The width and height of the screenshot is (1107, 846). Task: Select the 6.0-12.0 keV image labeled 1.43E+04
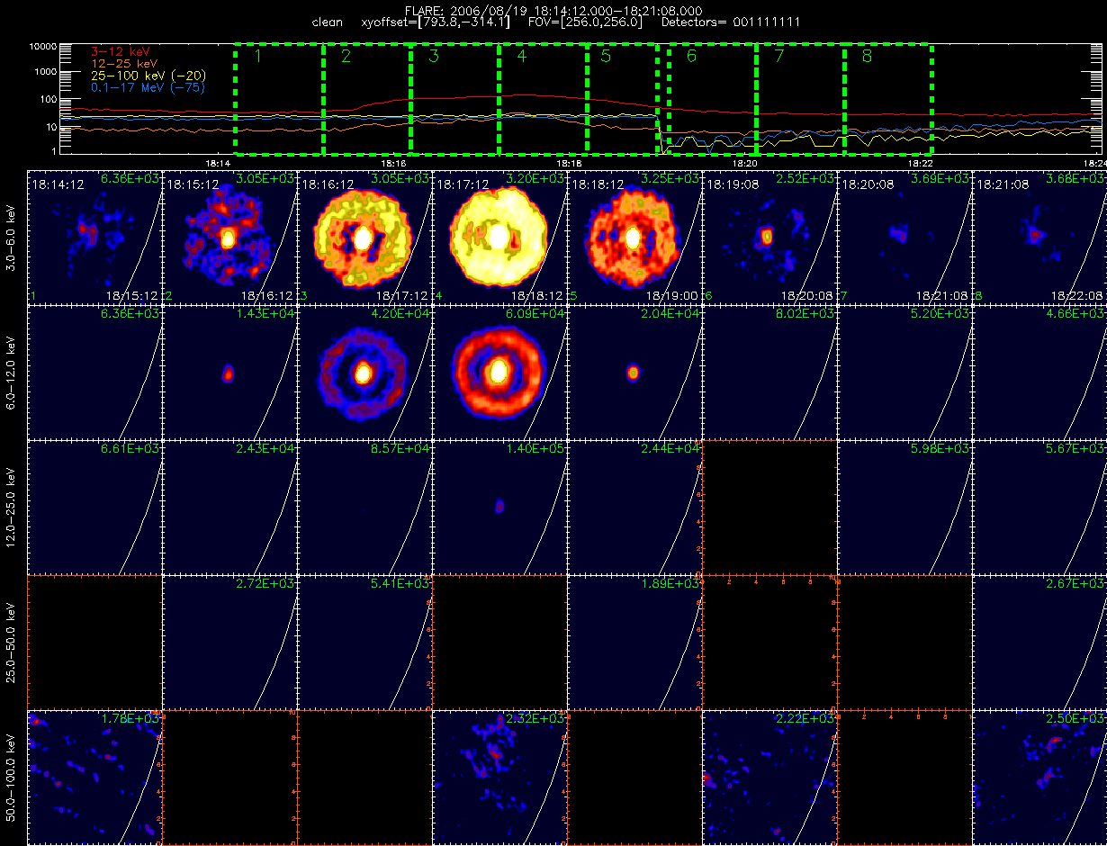[230, 372]
